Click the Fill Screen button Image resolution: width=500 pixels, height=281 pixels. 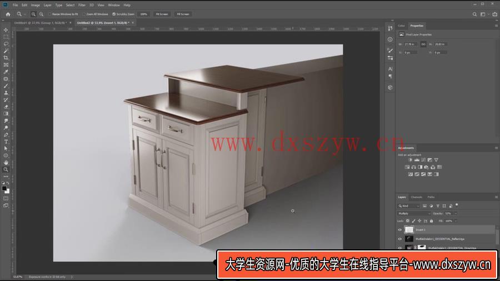(183, 14)
